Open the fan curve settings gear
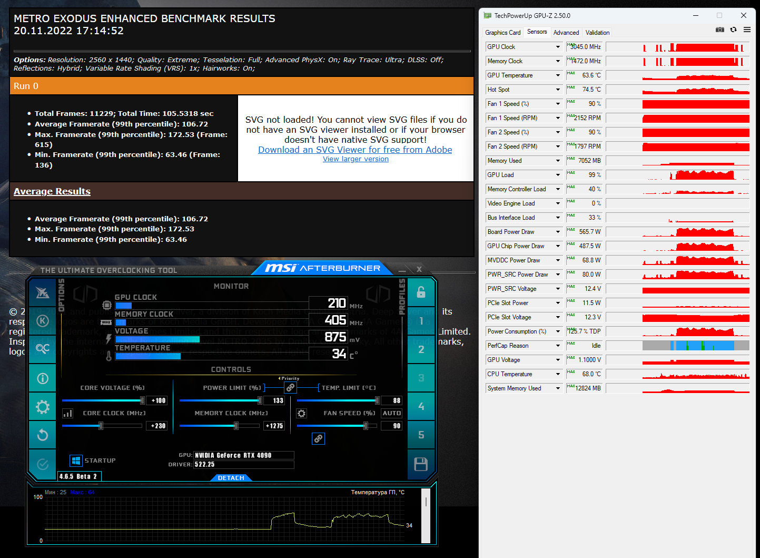 (x=301, y=414)
